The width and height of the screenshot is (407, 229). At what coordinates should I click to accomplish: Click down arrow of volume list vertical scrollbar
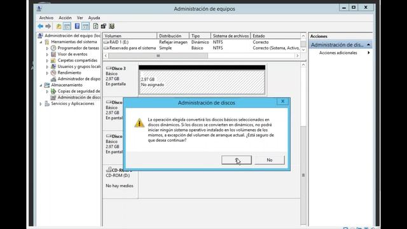tap(303, 50)
